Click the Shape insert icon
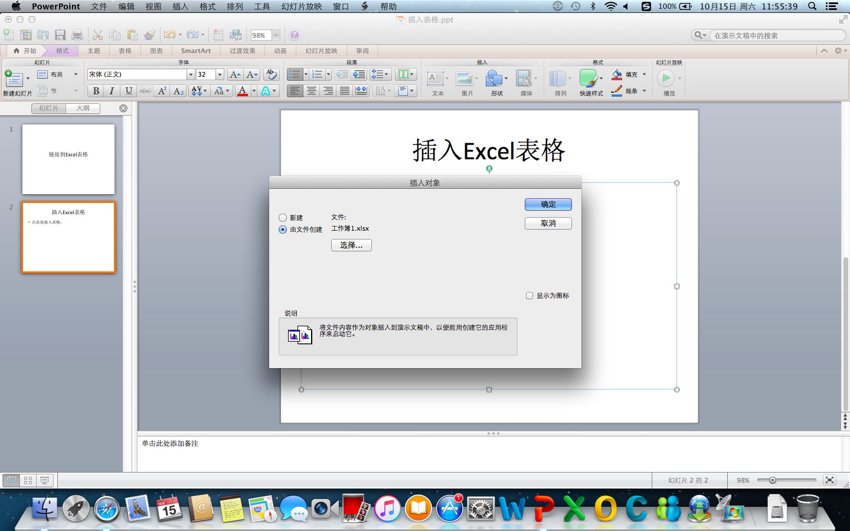Image resolution: width=850 pixels, height=531 pixels. (x=495, y=78)
